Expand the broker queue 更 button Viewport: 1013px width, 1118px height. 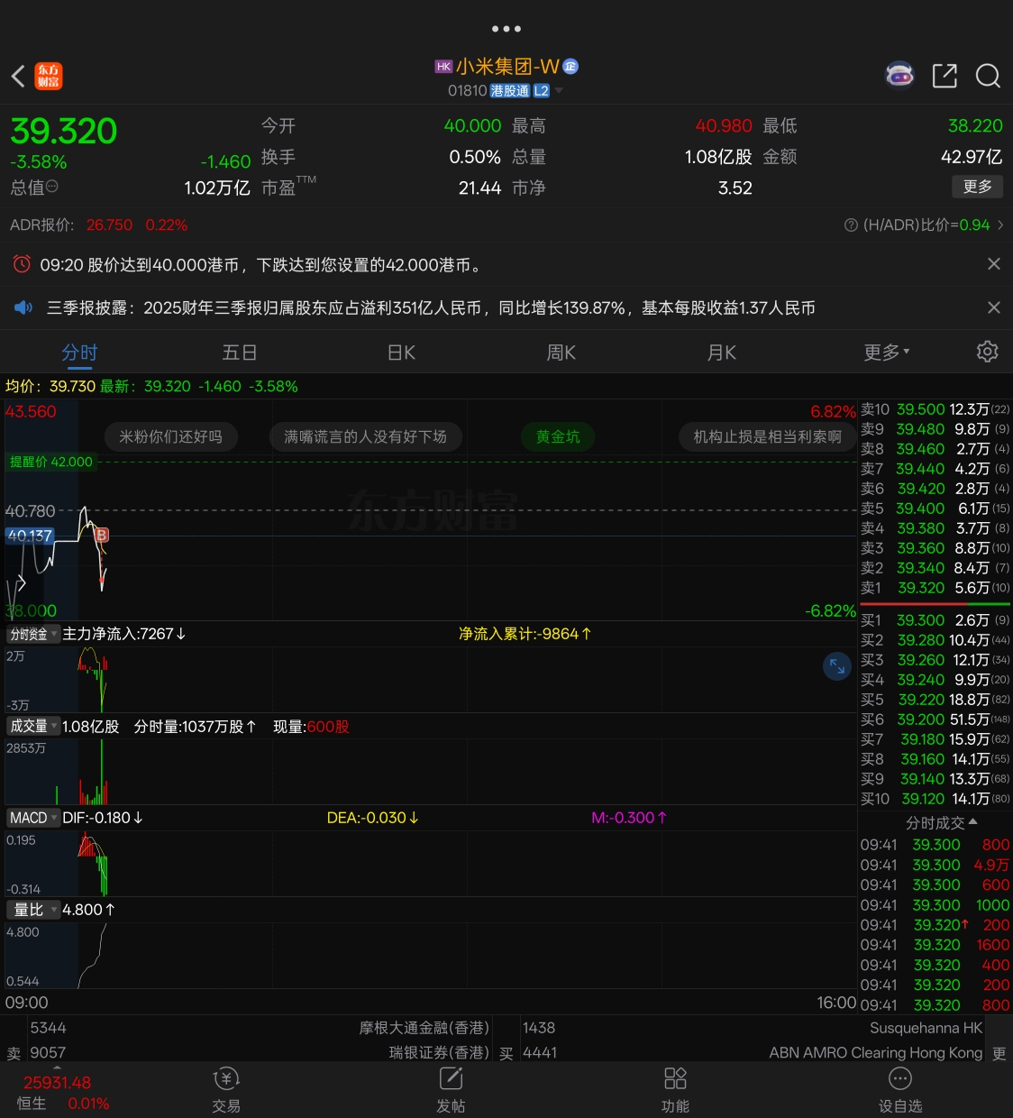tap(999, 1053)
